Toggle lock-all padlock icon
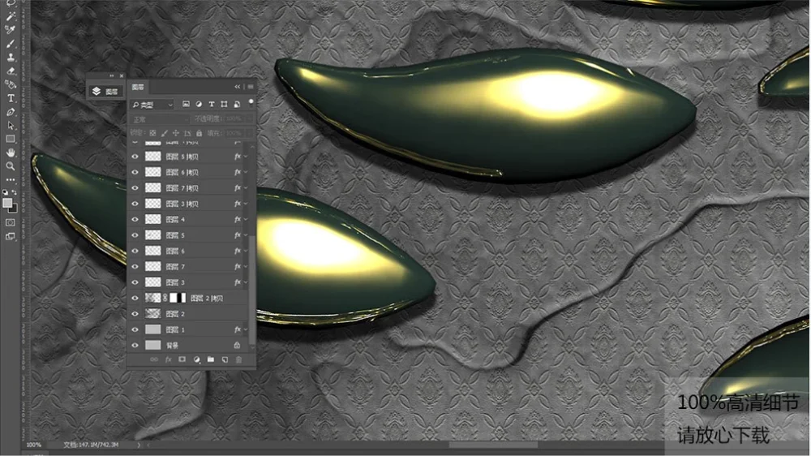The image size is (811, 456). [200, 133]
